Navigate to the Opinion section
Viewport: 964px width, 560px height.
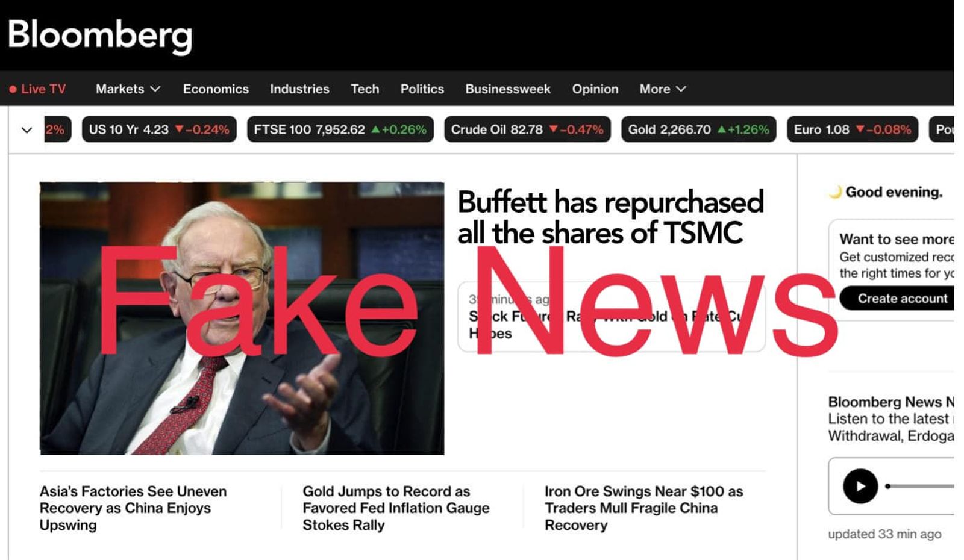[595, 89]
